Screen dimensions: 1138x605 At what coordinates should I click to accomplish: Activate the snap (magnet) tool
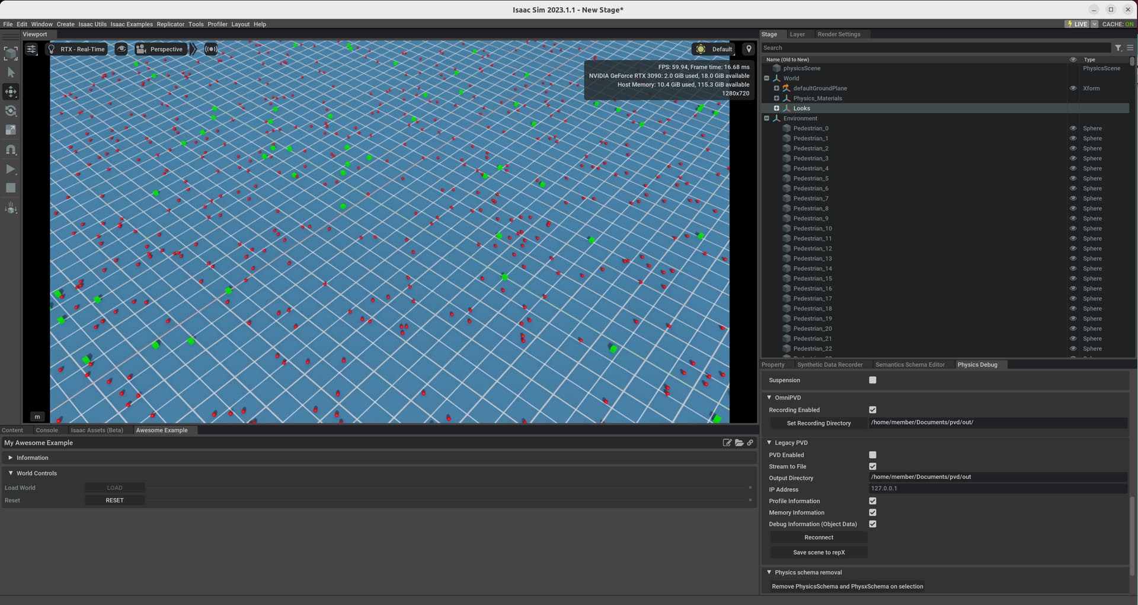[10, 149]
